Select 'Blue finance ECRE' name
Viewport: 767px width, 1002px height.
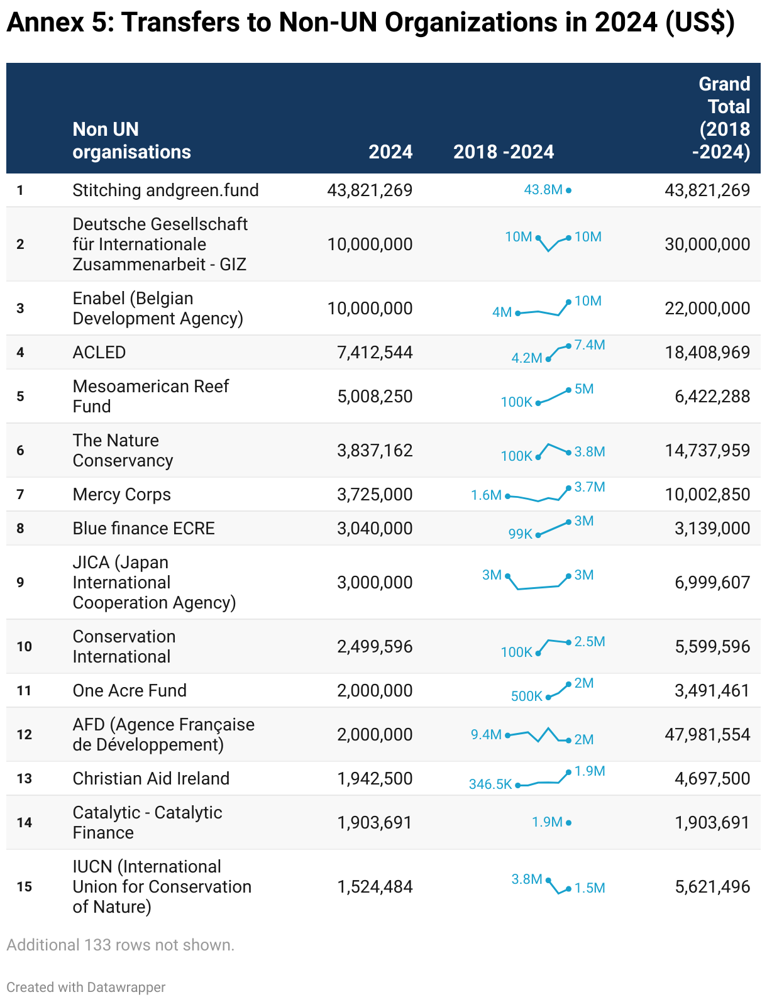[143, 529]
